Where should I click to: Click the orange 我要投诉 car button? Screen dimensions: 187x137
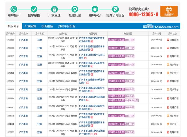click(169, 11)
